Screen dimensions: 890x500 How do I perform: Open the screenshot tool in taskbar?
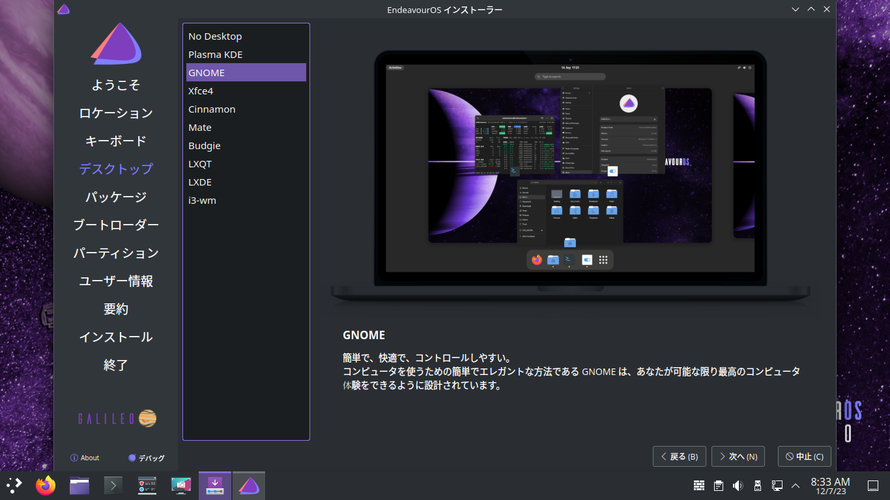point(181,485)
